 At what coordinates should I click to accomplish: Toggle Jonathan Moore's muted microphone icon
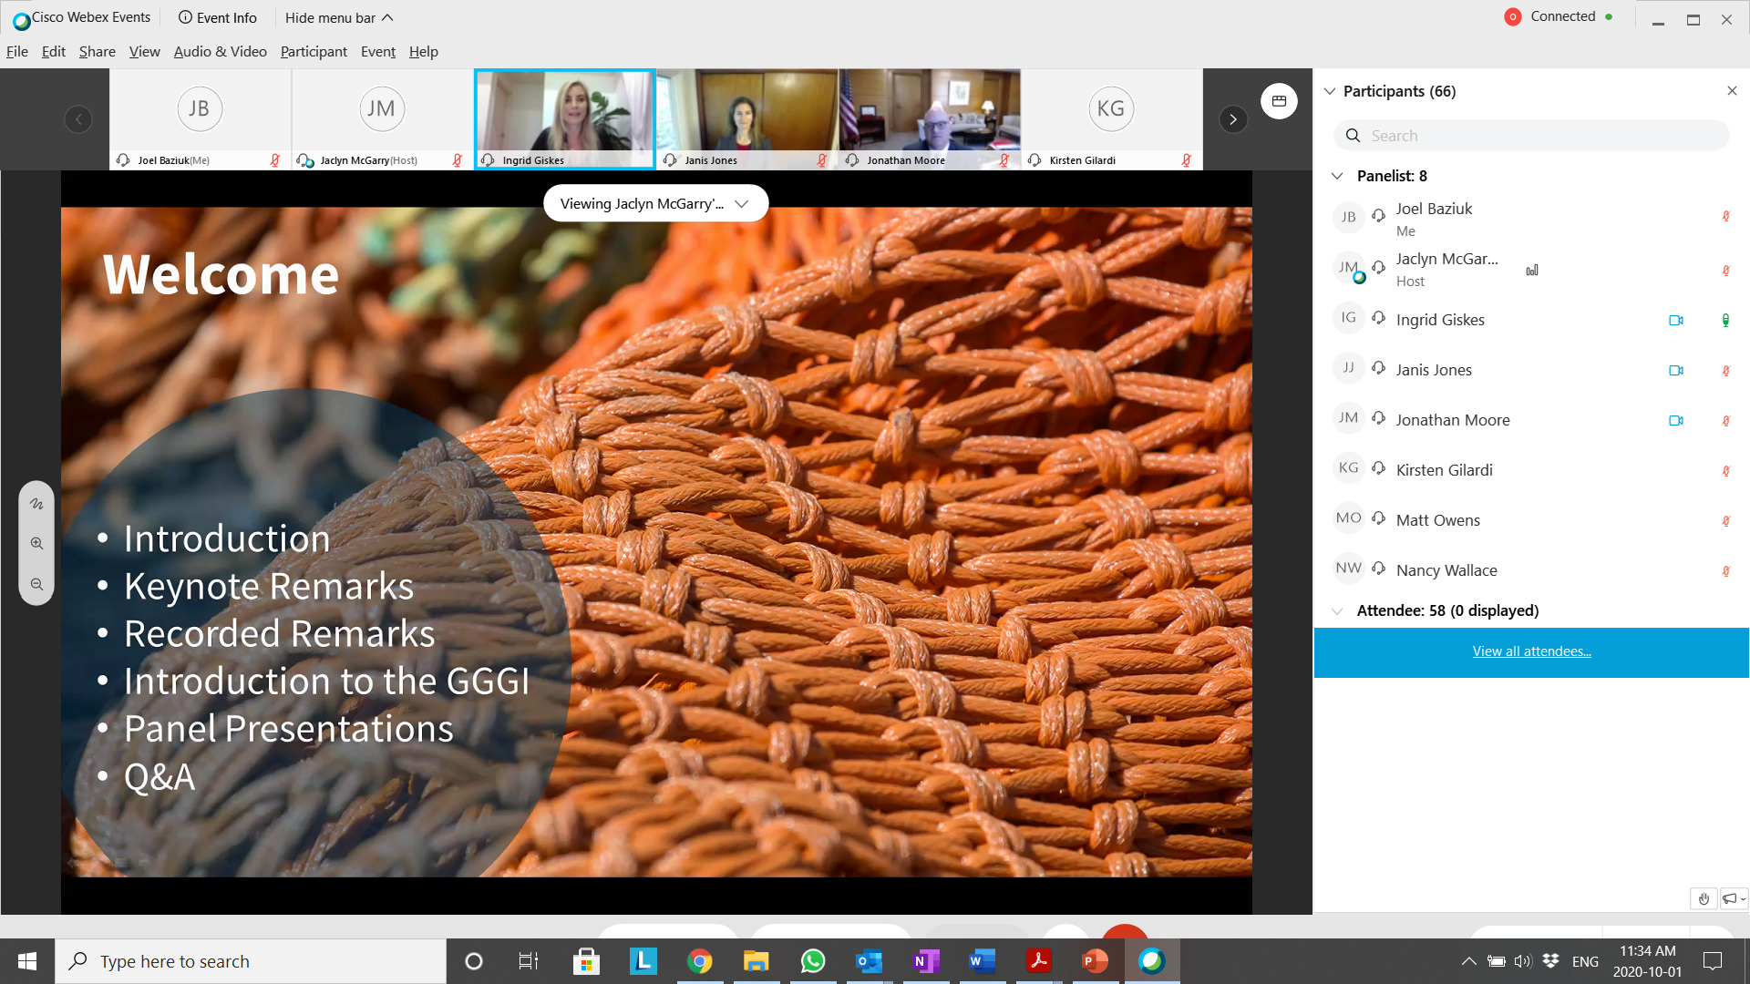pyautogui.click(x=1724, y=420)
